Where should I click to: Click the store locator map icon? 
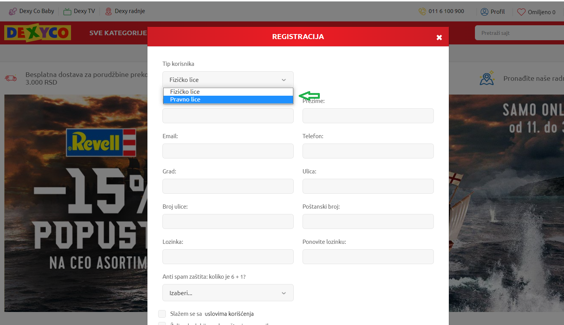[486, 78]
